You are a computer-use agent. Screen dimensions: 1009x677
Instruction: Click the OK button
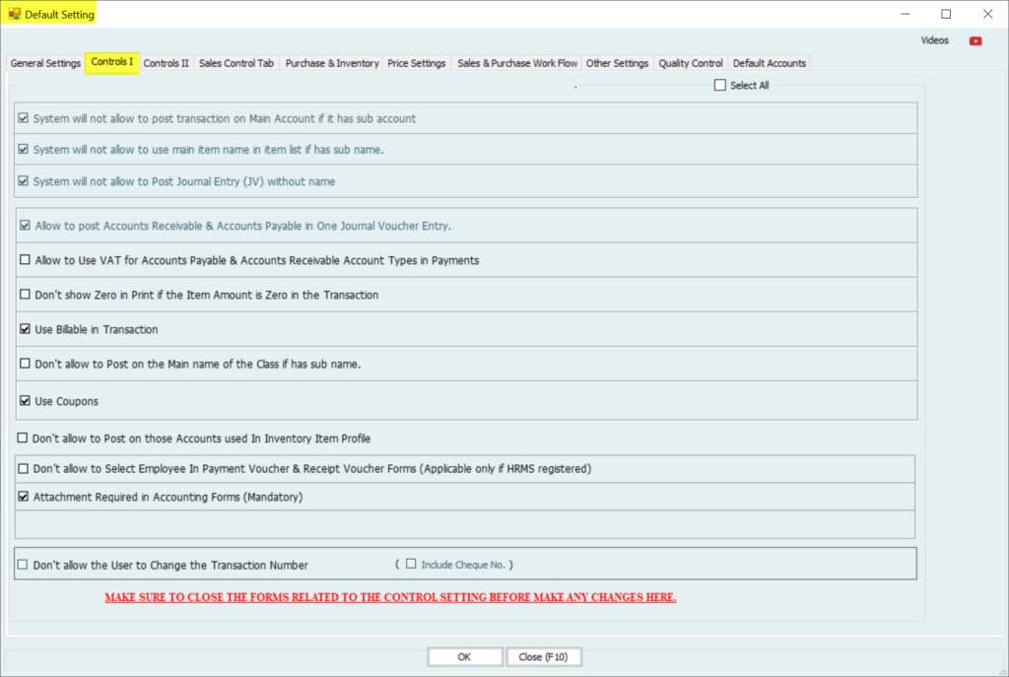coord(465,656)
